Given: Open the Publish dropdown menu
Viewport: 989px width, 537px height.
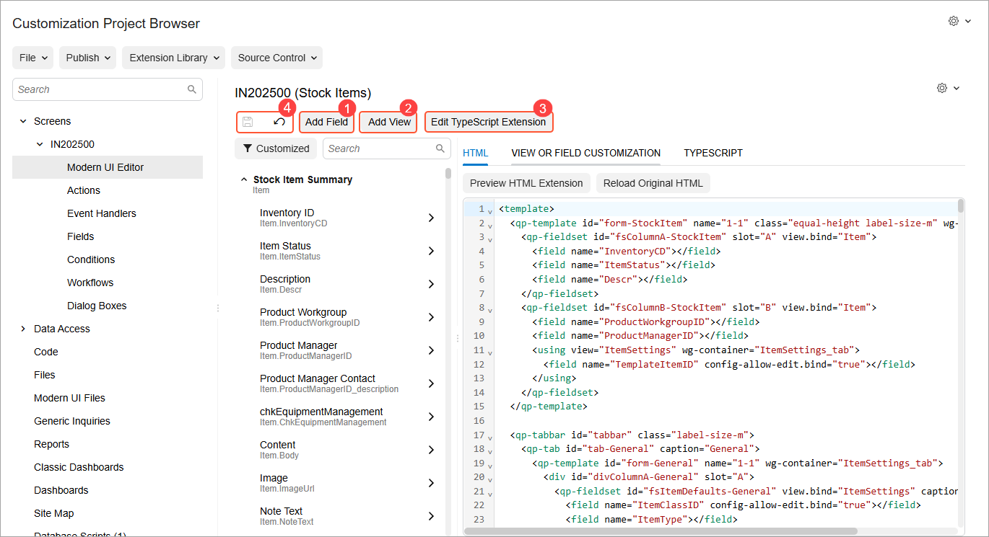Looking at the screenshot, I should [x=88, y=58].
